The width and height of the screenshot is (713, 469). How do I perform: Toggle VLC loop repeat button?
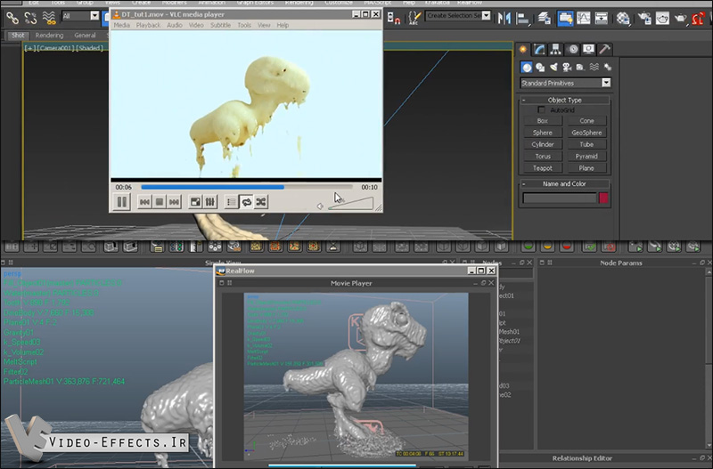point(246,202)
